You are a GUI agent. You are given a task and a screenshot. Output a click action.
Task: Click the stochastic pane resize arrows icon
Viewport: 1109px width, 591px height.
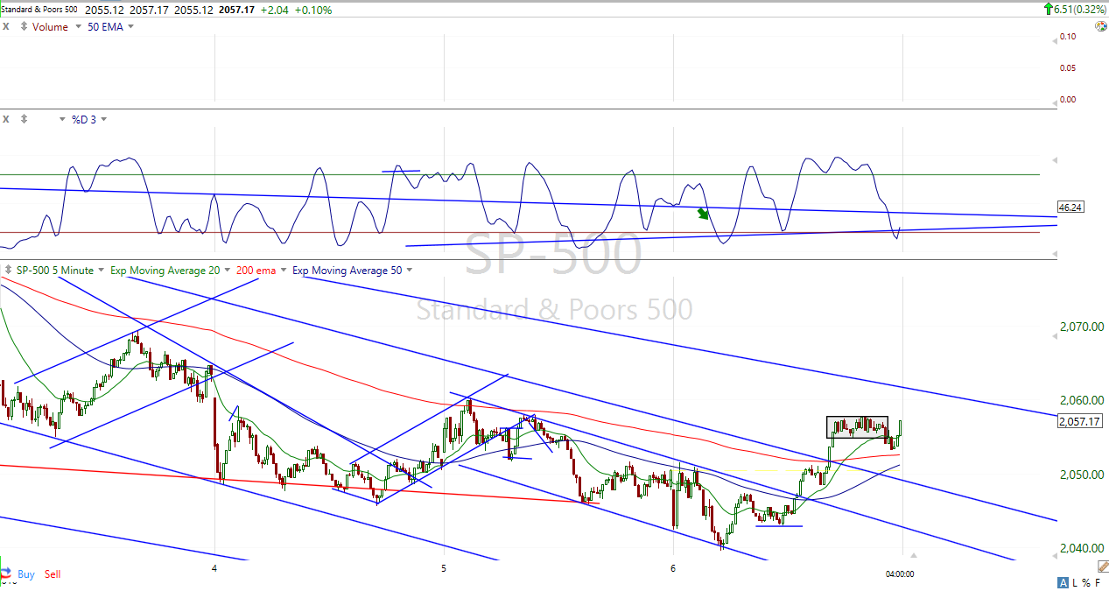(25, 118)
